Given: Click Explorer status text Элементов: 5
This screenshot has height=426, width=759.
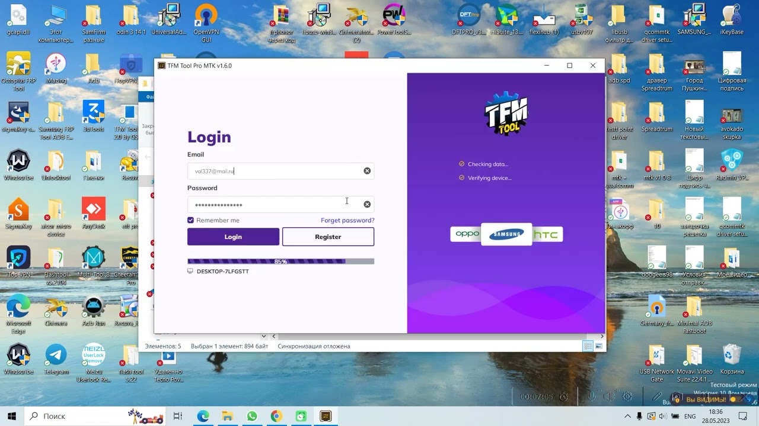Looking at the screenshot, I should [163, 346].
